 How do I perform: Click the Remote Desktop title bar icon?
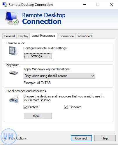[5, 4]
